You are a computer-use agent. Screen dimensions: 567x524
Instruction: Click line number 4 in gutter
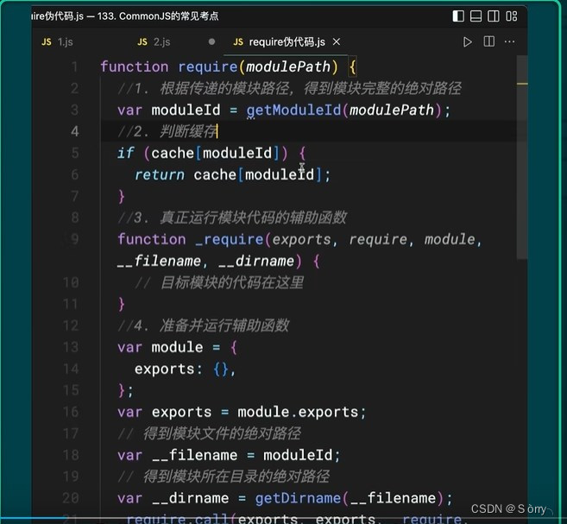pos(75,131)
